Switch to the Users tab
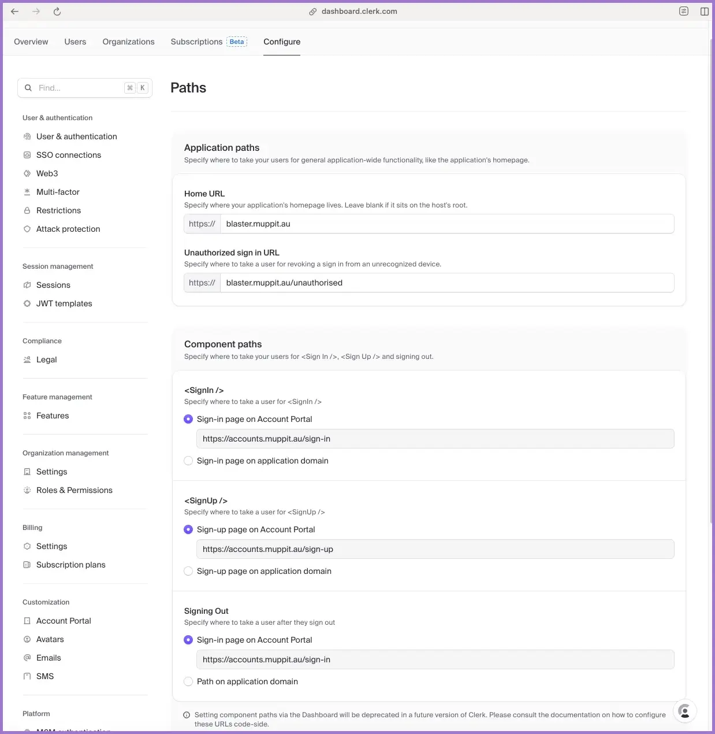715x734 pixels. coord(75,42)
